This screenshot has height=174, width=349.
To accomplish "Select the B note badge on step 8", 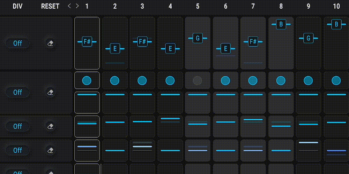I will [281, 24].
